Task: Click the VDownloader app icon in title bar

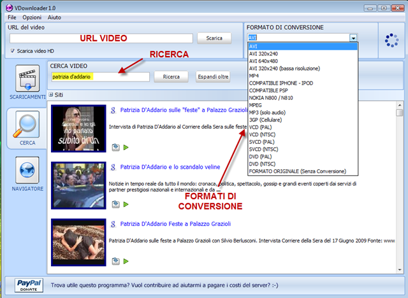Action: click(x=9, y=8)
